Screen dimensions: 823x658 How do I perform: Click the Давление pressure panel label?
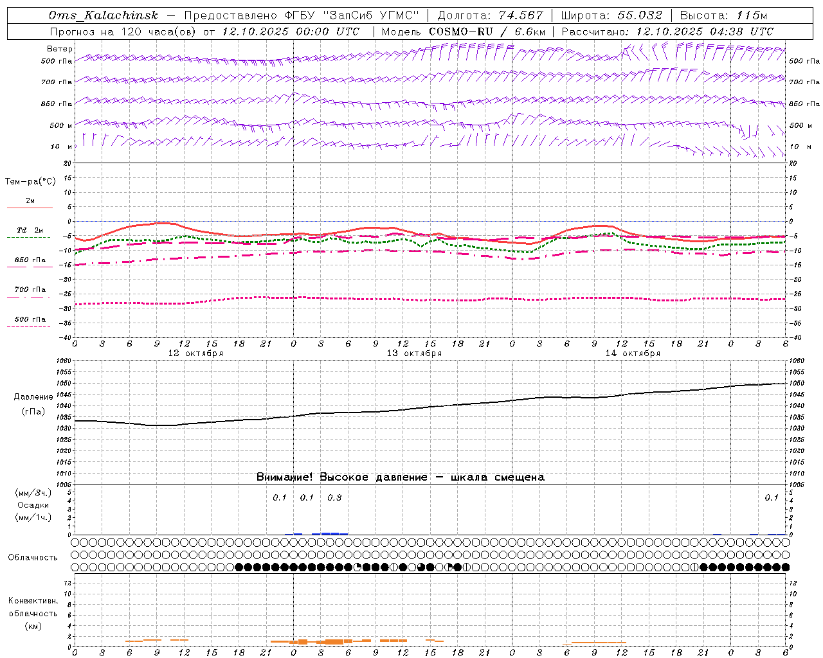click(33, 397)
